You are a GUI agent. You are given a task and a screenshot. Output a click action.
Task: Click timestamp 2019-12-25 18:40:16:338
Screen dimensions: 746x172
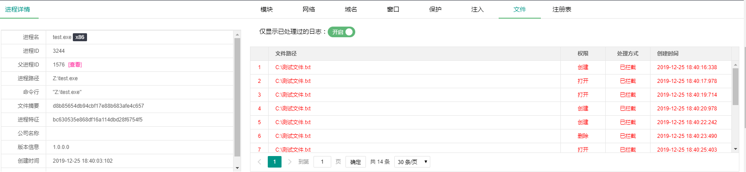tap(687, 67)
